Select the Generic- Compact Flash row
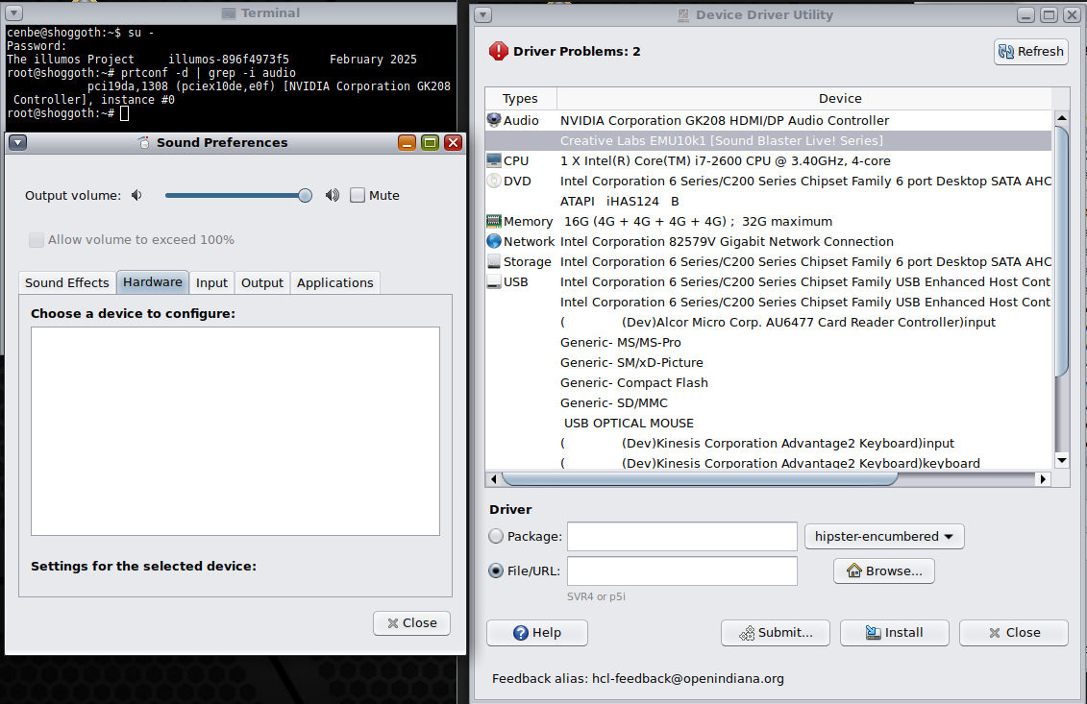 [x=768, y=382]
